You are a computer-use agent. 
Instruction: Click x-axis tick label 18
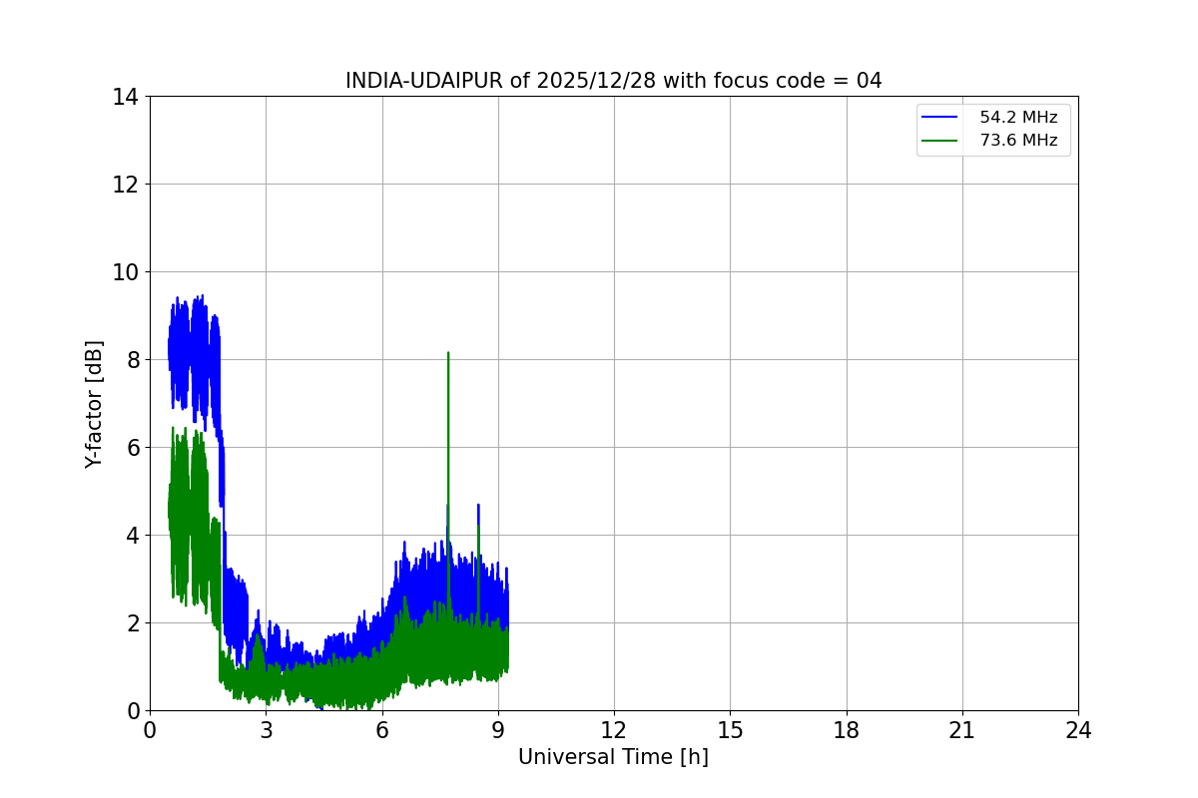pyautogui.click(x=847, y=730)
